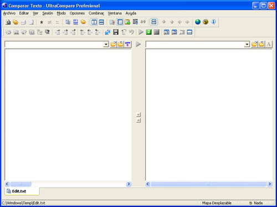
Task: Click the left pane horizontal scrollbar thumb
Action: click(21, 184)
